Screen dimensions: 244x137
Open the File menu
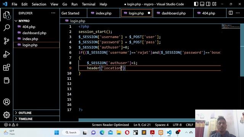[x=14, y=4]
